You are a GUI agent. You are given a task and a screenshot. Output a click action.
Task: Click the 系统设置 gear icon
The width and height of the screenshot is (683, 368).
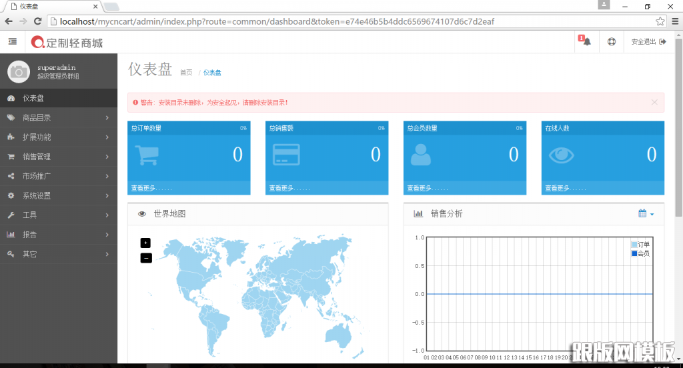click(x=11, y=195)
